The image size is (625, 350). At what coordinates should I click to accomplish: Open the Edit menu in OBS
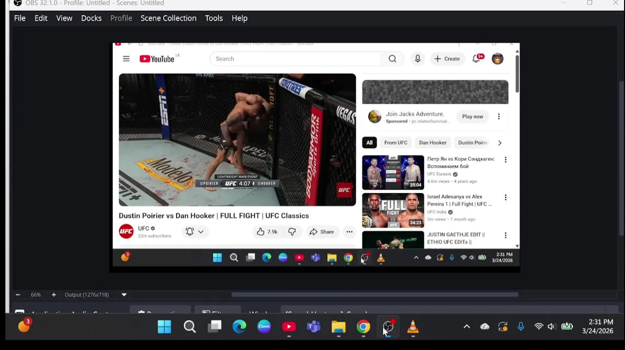[41, 18]
